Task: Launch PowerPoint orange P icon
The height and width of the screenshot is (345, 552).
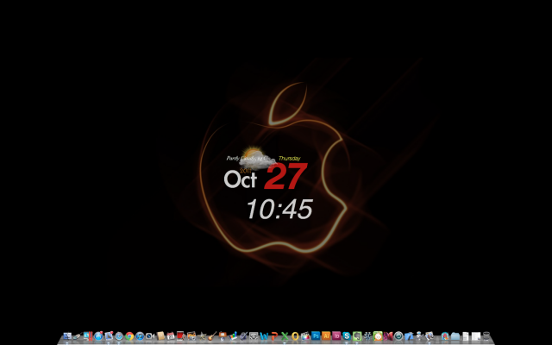Action: coord(274,336)
